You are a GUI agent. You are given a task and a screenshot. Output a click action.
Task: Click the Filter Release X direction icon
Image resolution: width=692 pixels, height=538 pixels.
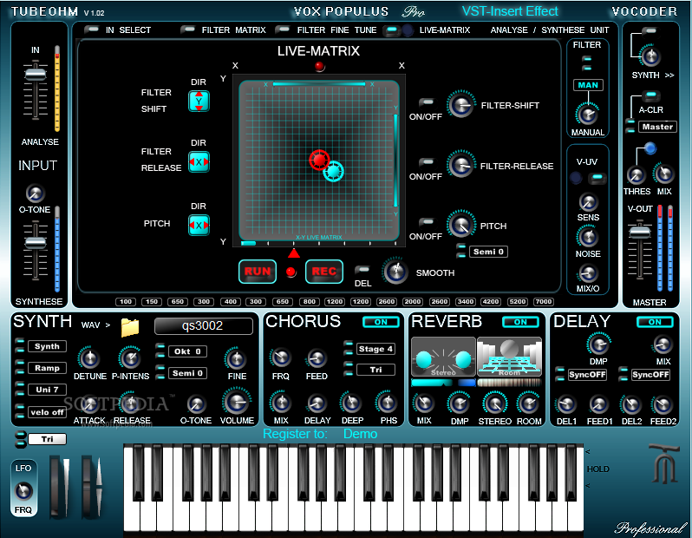(199, 161)
